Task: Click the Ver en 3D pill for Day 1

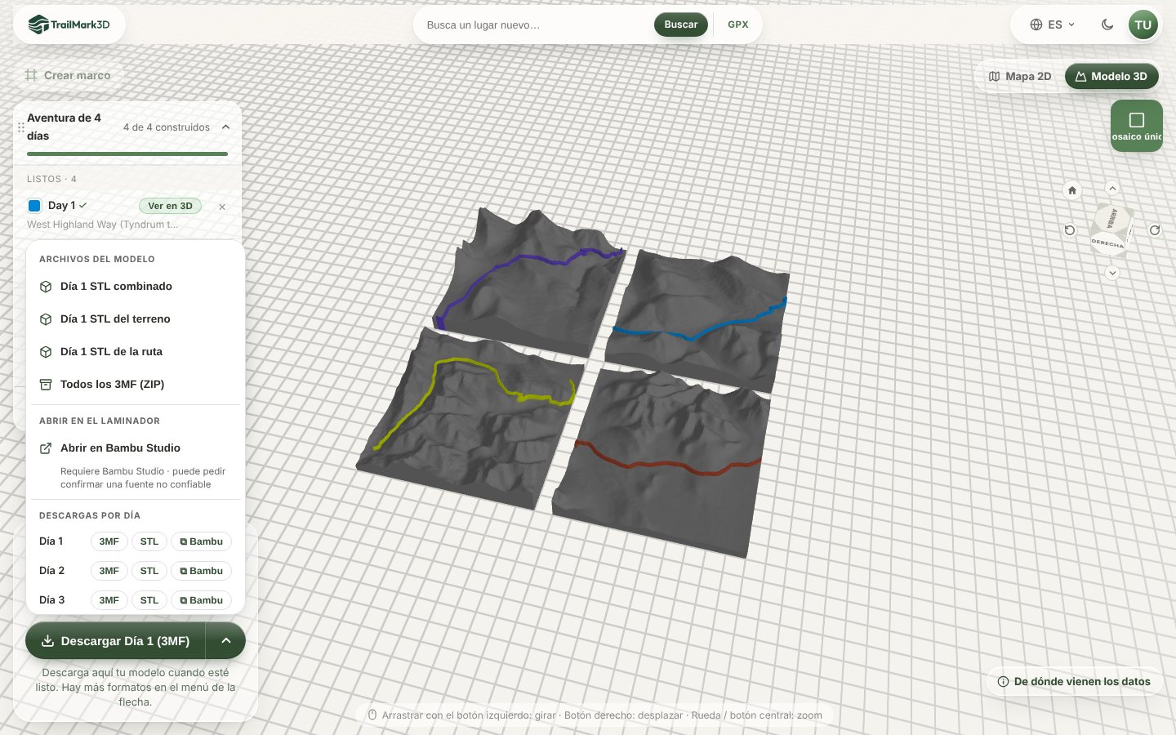Action: click(170, 206)
